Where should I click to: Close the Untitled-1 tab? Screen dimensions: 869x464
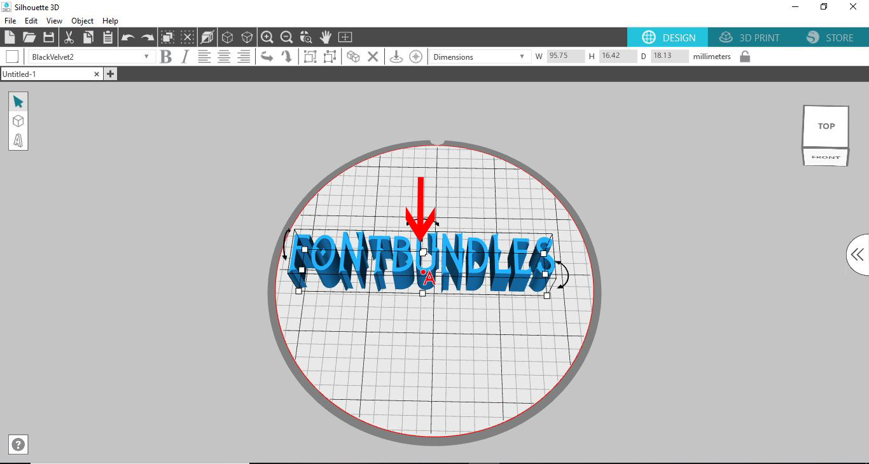click(x=97, y=74)
